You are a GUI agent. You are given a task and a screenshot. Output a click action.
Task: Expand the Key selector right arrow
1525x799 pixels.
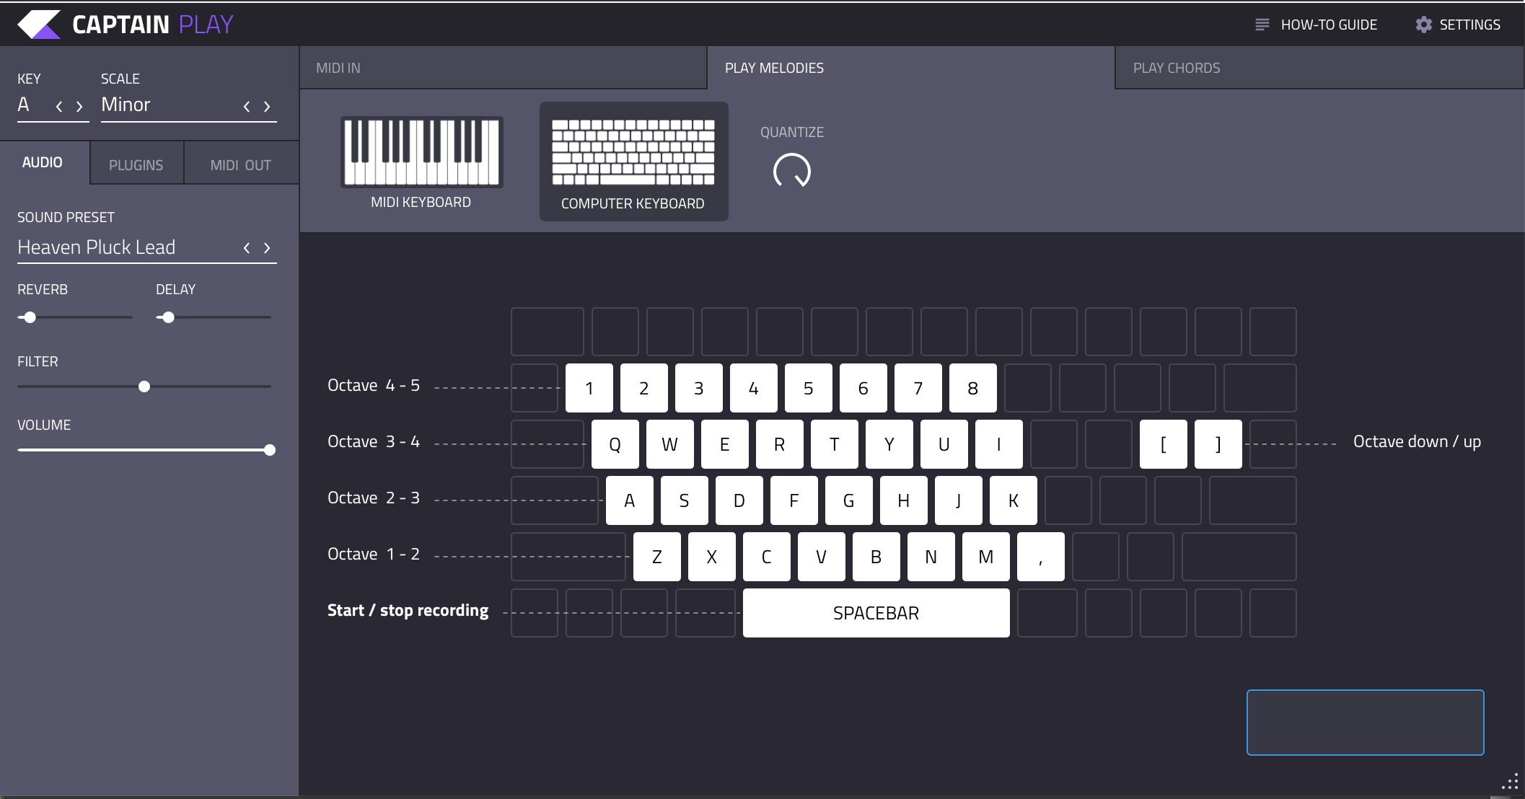[81, 106]
